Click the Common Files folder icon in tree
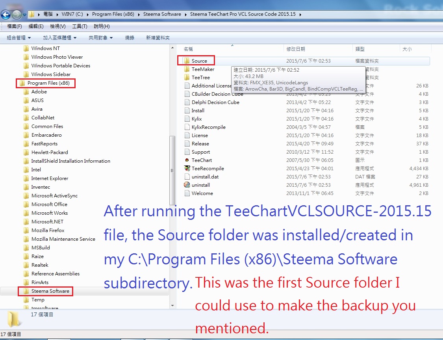 pyautogui.click(x=26, y=126)
